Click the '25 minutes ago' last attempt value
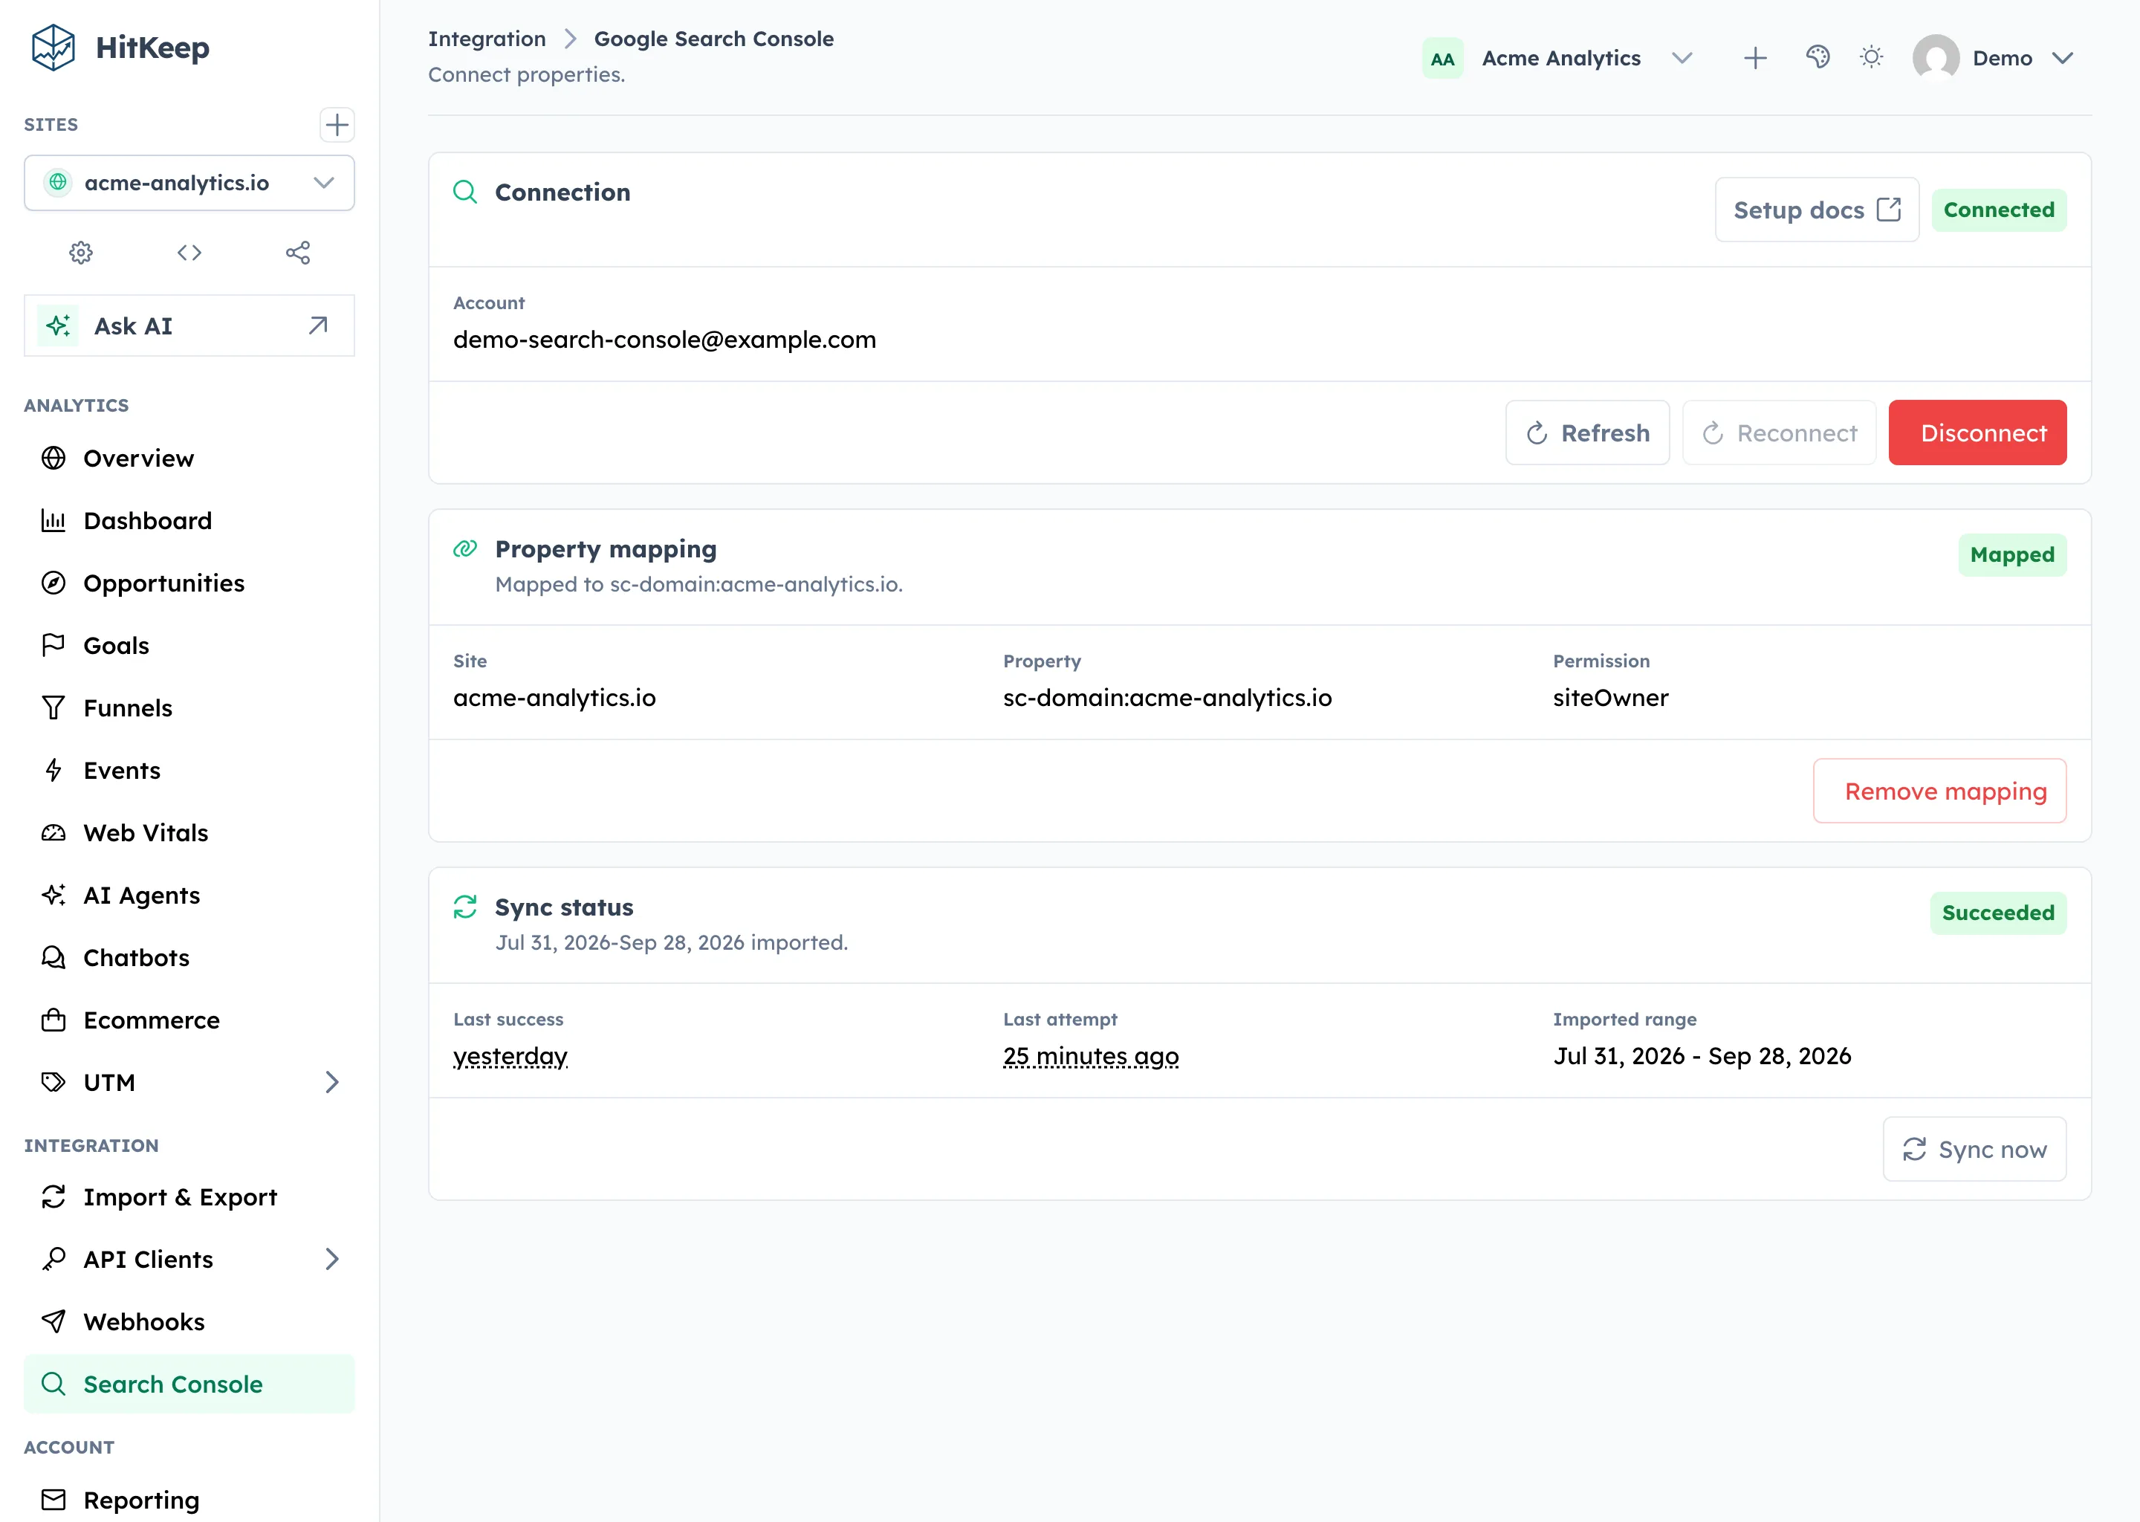 click(1091, 1056)
